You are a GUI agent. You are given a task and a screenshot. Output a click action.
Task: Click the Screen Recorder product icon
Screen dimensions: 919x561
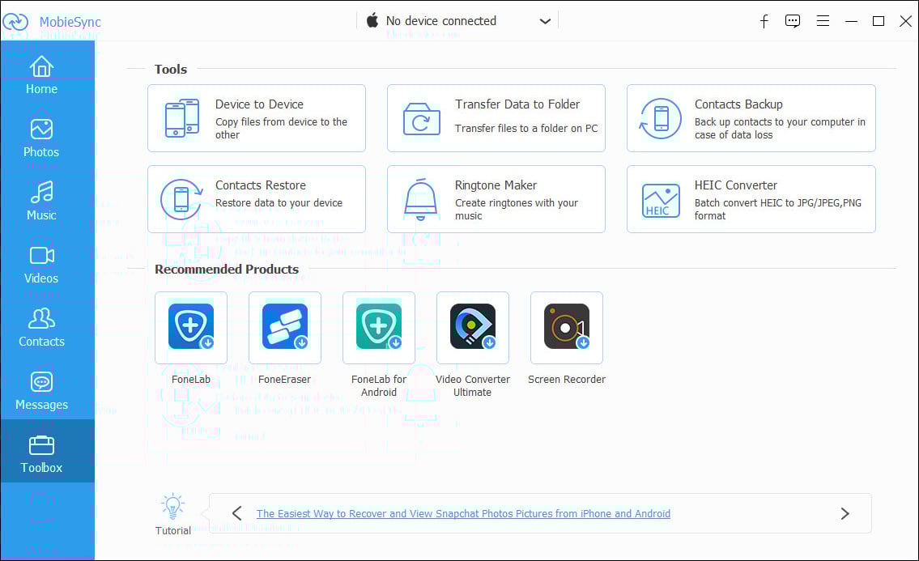tap(567, 327)
